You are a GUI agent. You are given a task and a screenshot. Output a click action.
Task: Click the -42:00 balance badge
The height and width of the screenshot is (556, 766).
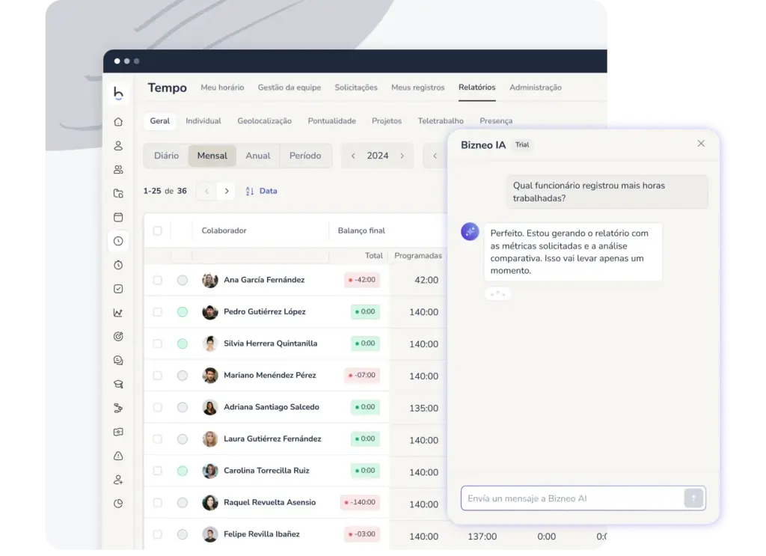point(362,280)
